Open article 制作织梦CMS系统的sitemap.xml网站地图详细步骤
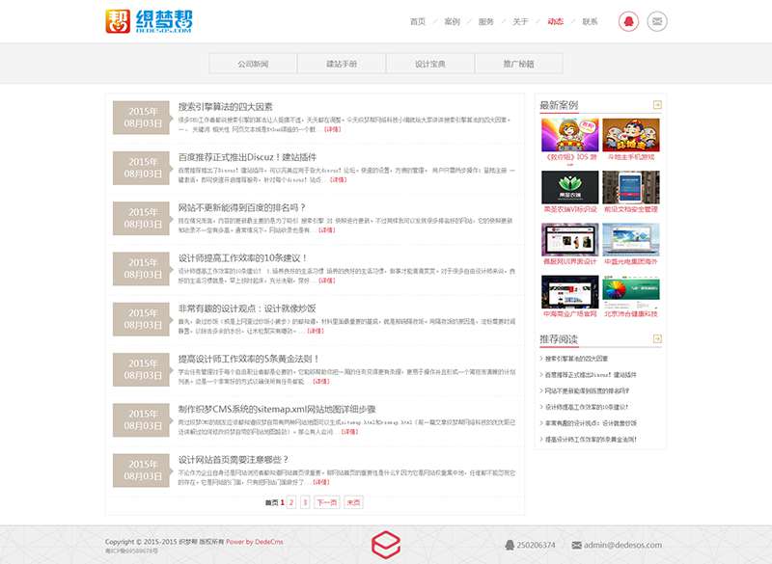Screen dimensions: 772x564 tap(277, 409)
